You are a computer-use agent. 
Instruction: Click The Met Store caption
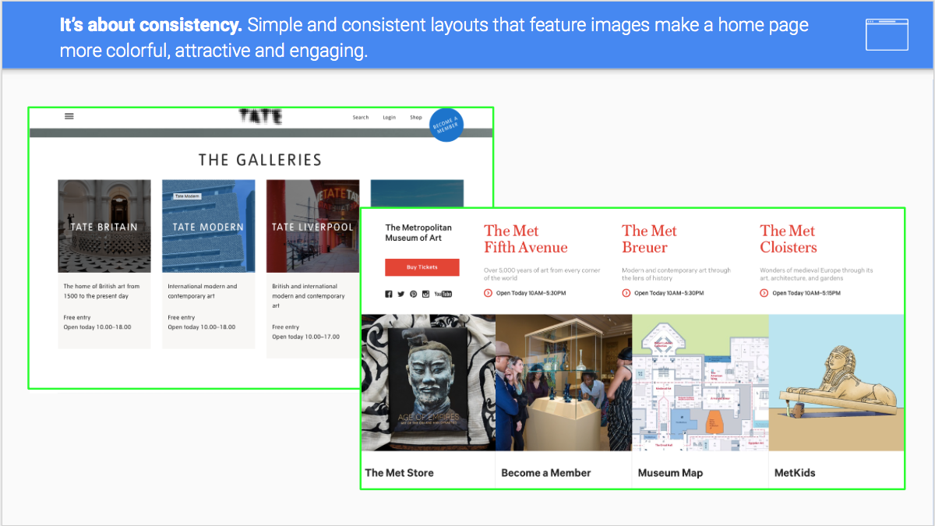point(400,473)
